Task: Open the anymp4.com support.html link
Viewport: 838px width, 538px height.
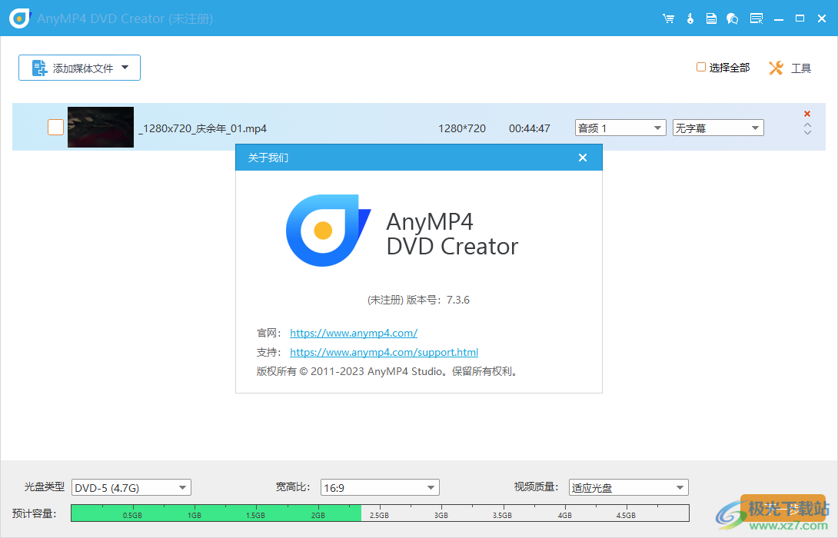Action: 384,352
